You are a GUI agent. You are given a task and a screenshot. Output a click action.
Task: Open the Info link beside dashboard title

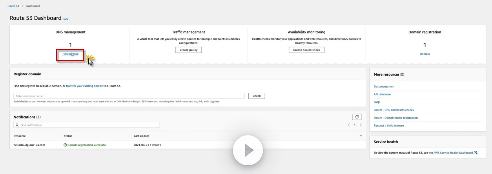pyautogui.click(x=66, y=19)
